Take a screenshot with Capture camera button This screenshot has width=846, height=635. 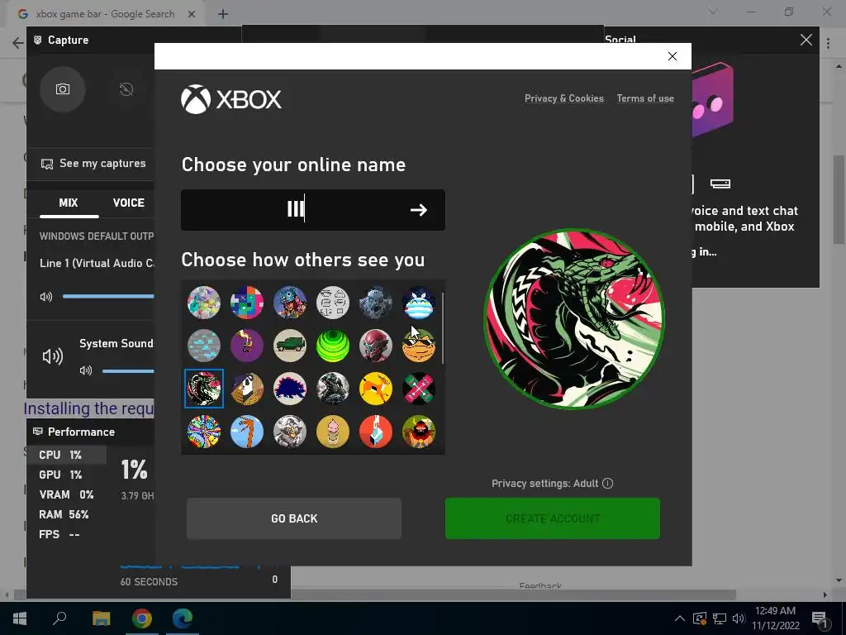63,89
